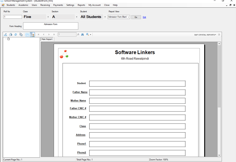
Task: Click the Address label in form
Action: [x=81, y=135]
